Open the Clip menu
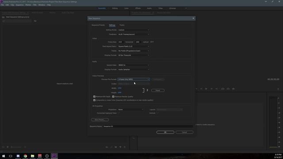Viewport: 283px width, 159px height. pos(12,5)
